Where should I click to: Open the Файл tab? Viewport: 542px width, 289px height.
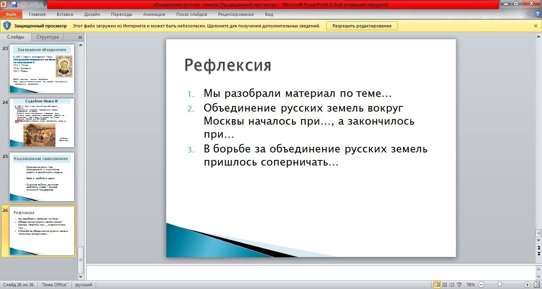pos(11,14)
